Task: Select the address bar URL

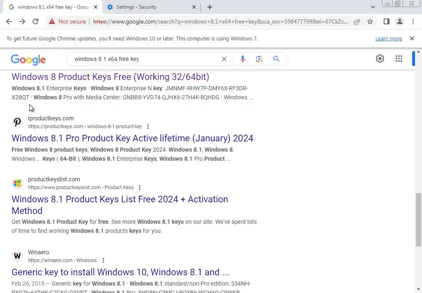Action: click(x=220, y=21)
